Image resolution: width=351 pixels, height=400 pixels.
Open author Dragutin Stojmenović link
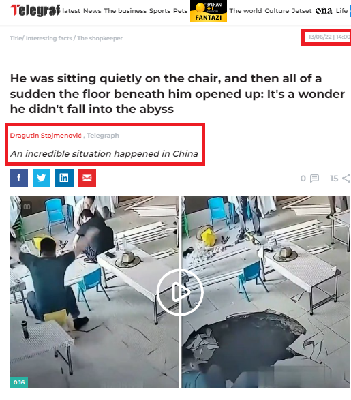click(46, 136)
